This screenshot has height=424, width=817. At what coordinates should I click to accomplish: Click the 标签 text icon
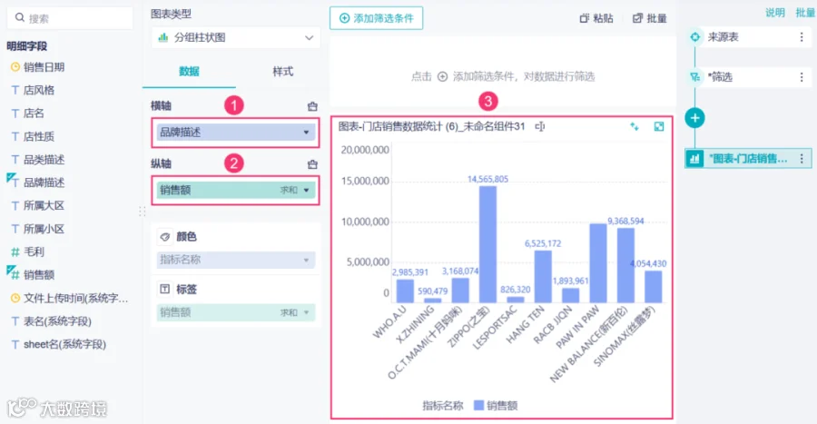[164, 289]
